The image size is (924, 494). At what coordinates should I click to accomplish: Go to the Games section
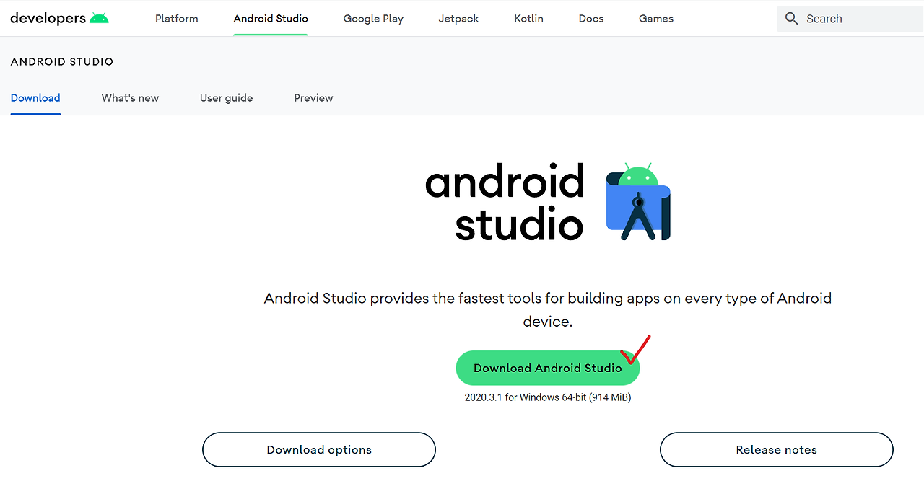[656, 19]
